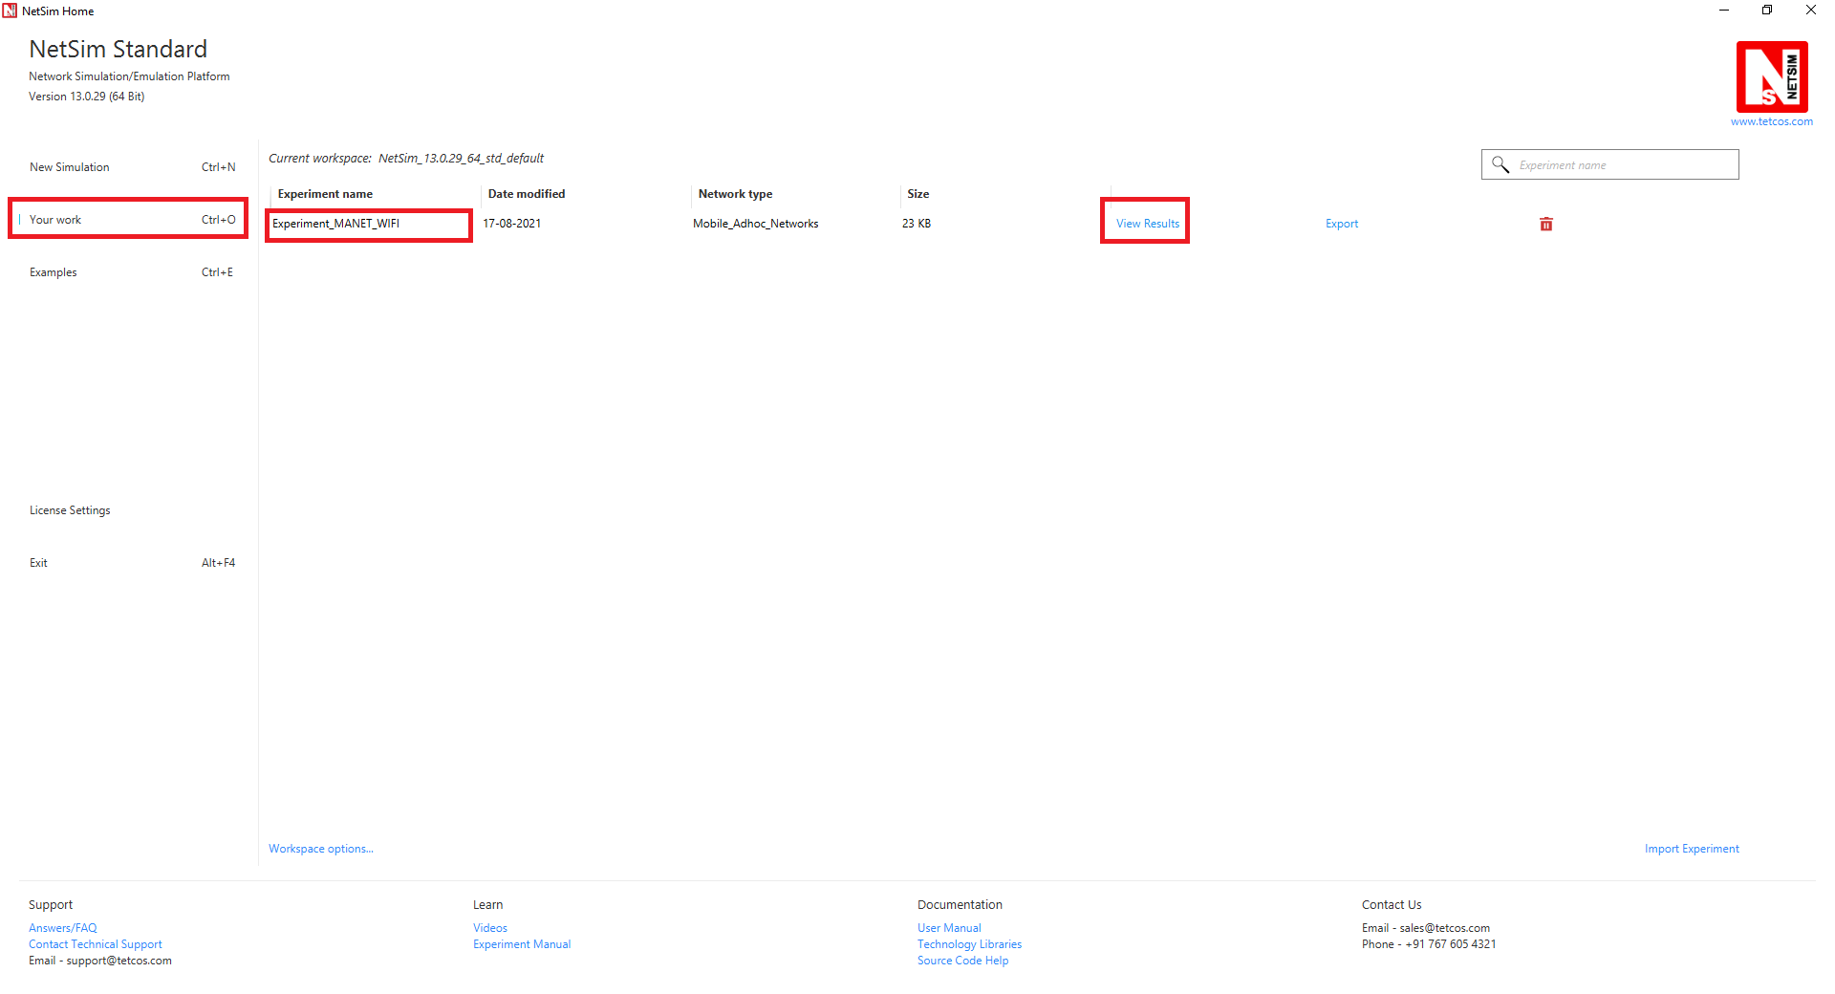The width and height of the screenshot is (1835, 994).
Task: Open the Videos learn link
Action: point(489,928)
